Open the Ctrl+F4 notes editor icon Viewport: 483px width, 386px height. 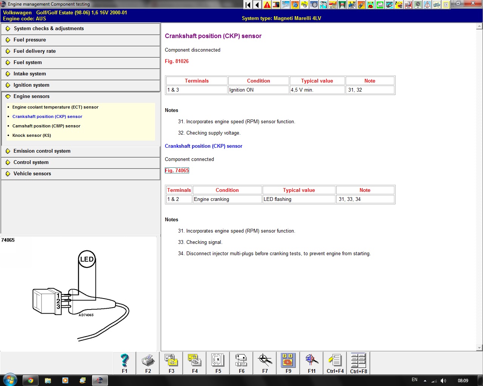click(x=335, y=363)
